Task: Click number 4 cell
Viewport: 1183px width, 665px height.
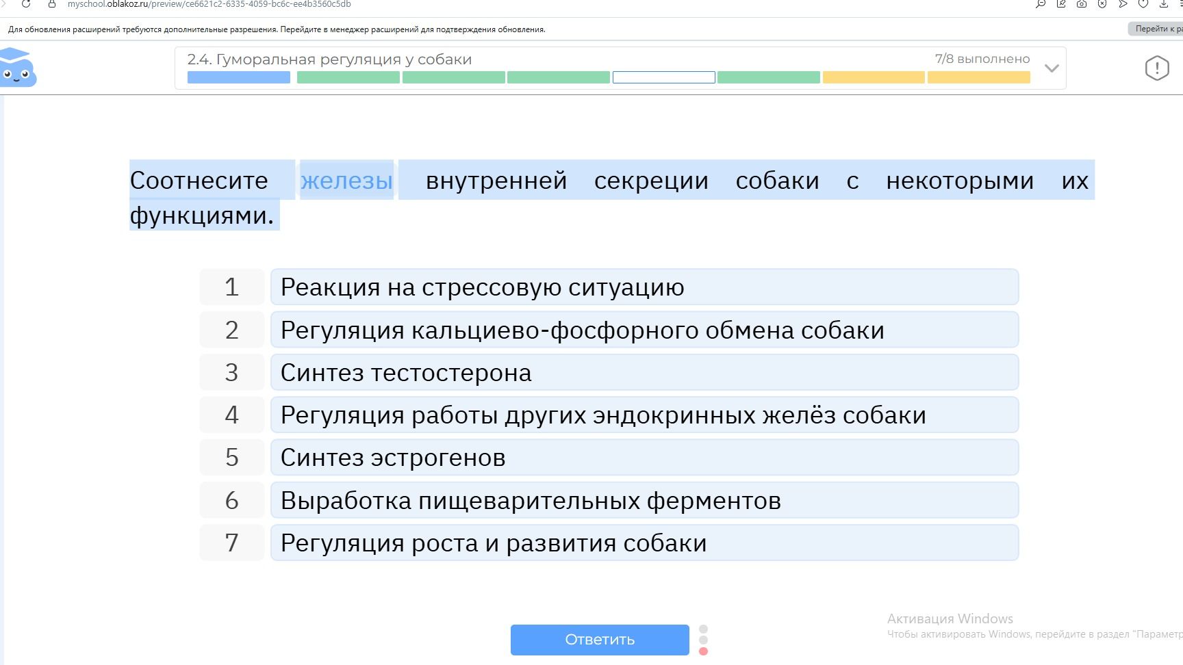Action: point(232,415)
